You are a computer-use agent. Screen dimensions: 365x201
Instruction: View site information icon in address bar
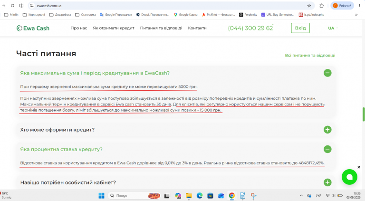[x=32, y=6]
